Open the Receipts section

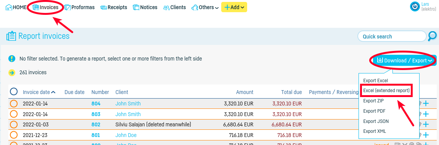pyautogui.click(x=114, y=7)
